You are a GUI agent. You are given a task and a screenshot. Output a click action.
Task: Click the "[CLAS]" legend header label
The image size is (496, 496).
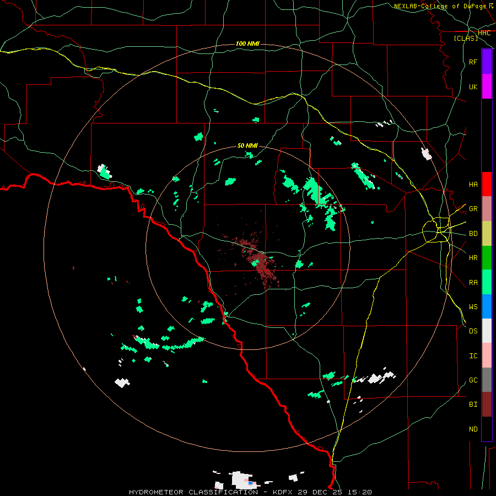[466, 38]
